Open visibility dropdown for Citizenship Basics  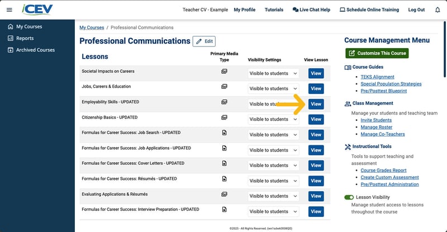(273, 119)
